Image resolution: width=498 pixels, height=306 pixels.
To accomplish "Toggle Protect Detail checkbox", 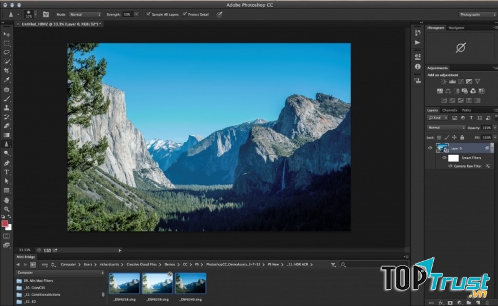I will tap(184, 14).
